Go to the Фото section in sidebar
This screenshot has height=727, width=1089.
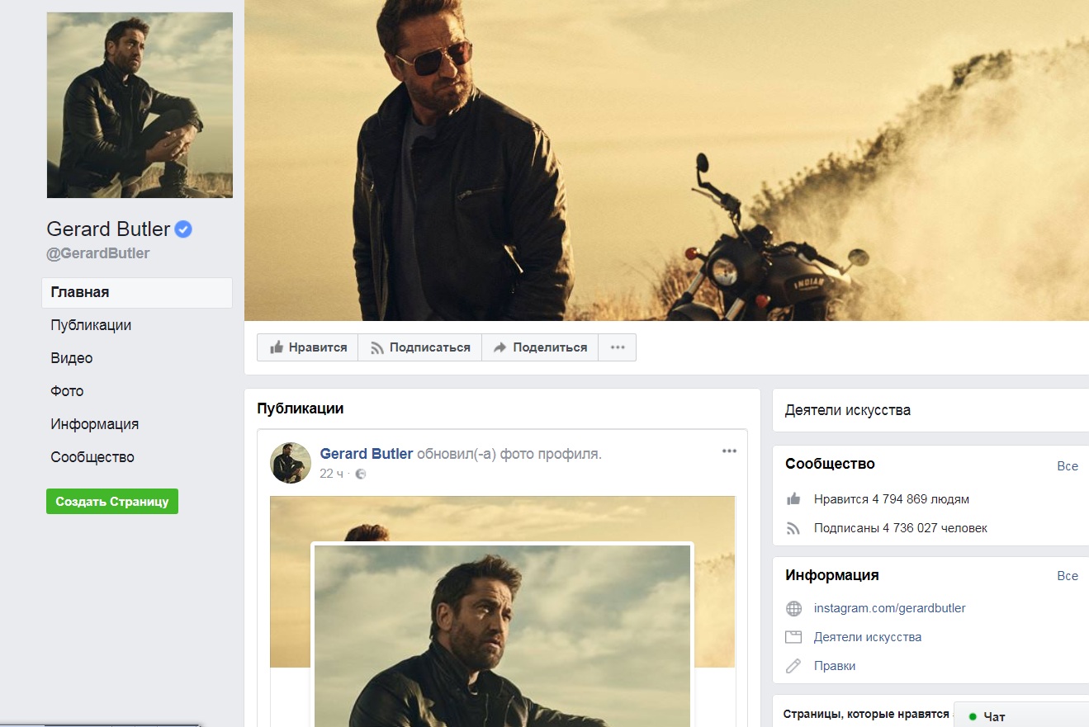coord(67,391)
